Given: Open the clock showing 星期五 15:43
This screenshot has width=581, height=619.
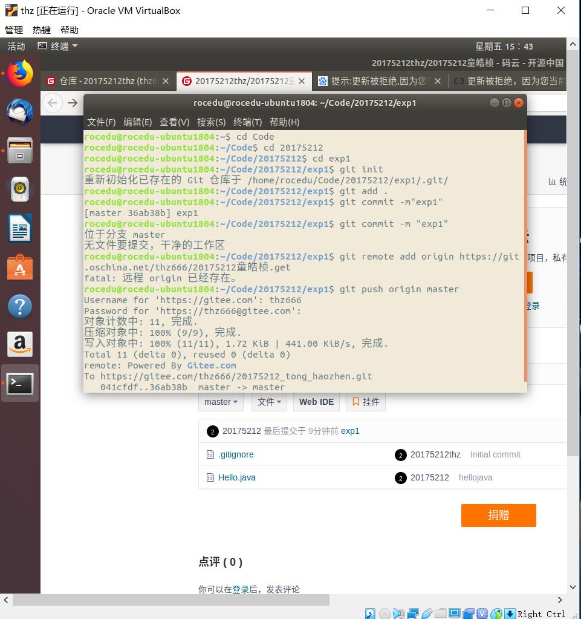Looking at the screenshot, I should click(x=504, y=47).
